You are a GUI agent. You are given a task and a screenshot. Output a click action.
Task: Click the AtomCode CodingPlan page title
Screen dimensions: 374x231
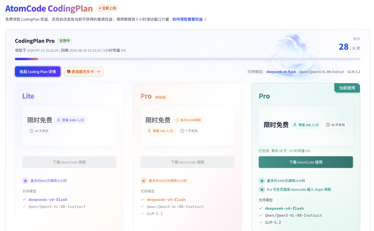(x=49, y=9)
